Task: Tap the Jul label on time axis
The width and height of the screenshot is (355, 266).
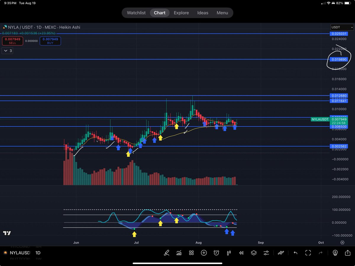Action: coord(136,243)
